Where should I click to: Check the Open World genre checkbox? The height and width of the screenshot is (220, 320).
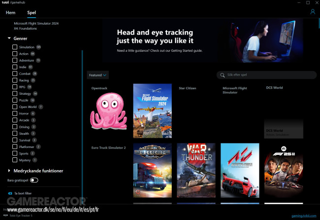[15, 107]
